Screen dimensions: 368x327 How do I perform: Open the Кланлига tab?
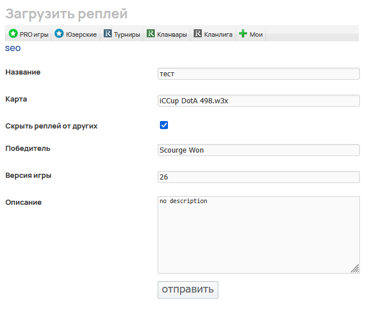pos(218,34)
